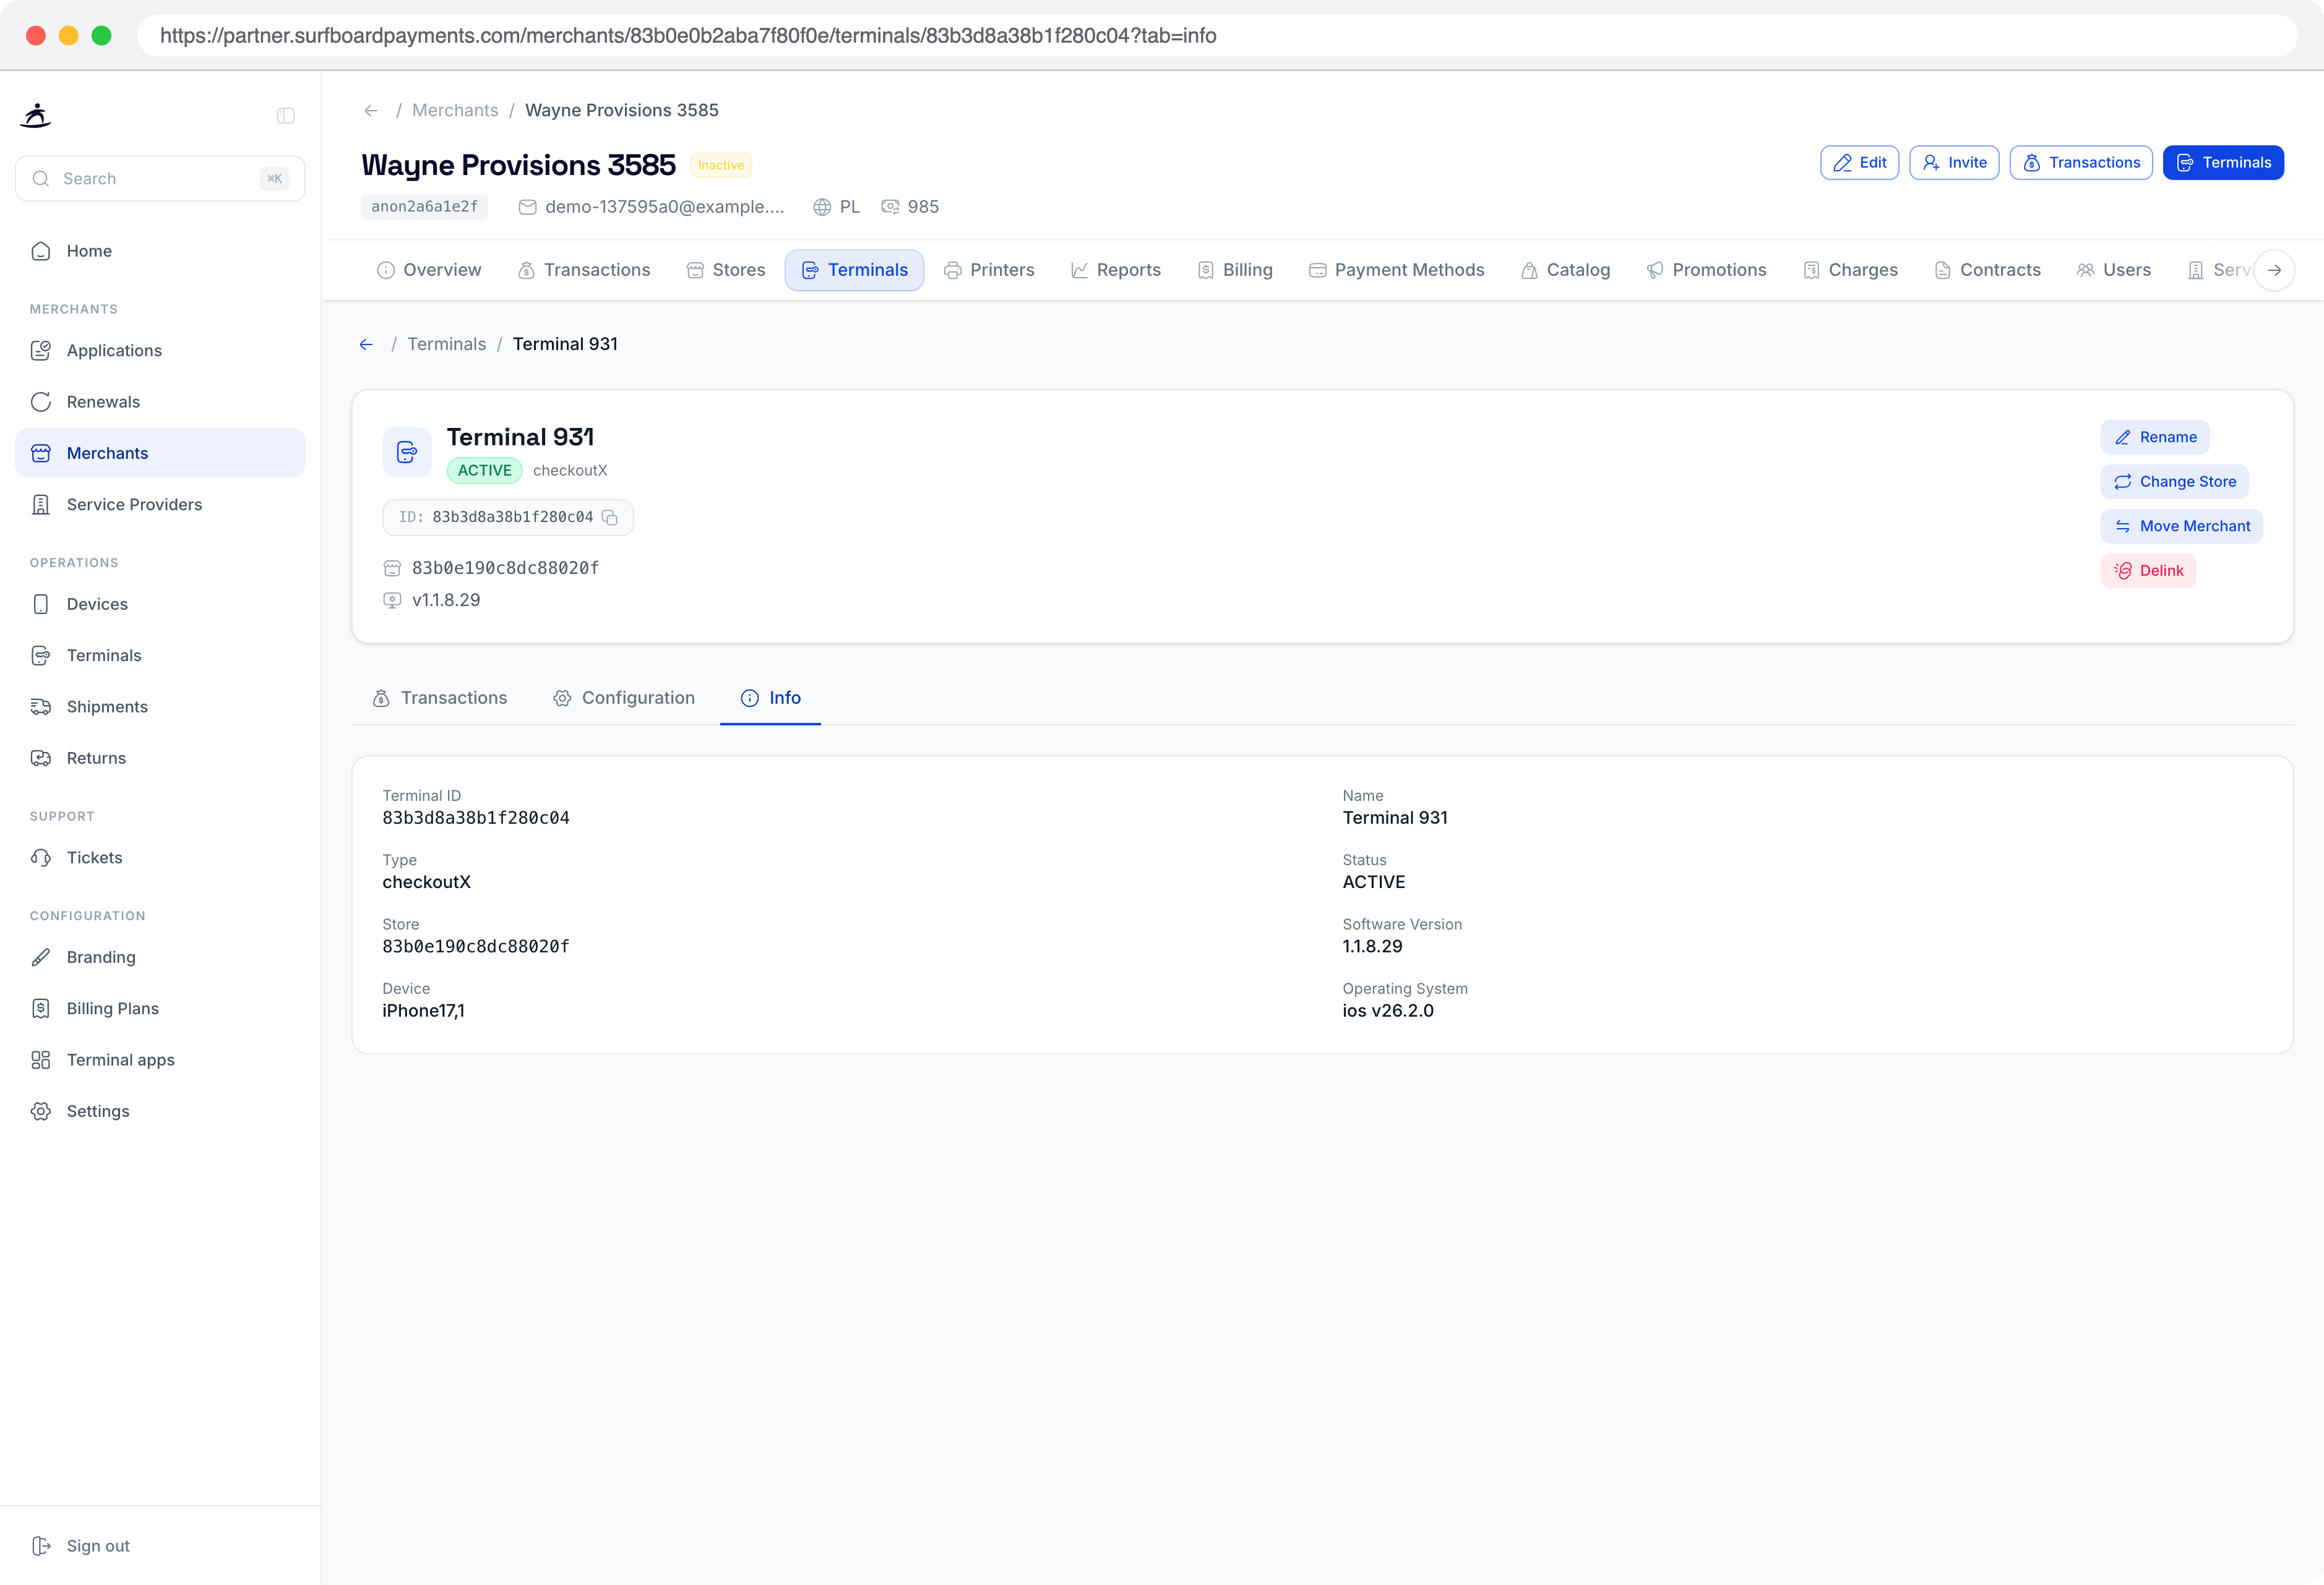Switch to the Configuration tab
The width and height of the screenshot is (2324, 1585).
624,698
